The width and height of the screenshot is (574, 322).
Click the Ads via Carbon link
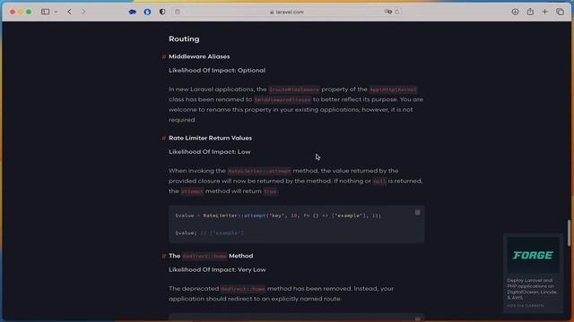[x=526, y=306]
